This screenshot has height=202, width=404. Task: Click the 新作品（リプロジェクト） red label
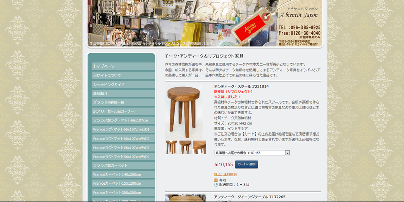234,92
